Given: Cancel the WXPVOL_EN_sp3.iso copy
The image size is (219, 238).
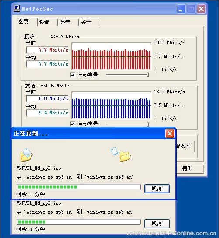Looking at the screenshot, I should point(157,189).
